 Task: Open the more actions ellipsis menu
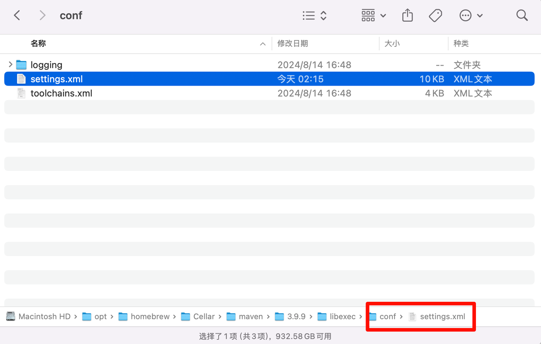(470, 16)
